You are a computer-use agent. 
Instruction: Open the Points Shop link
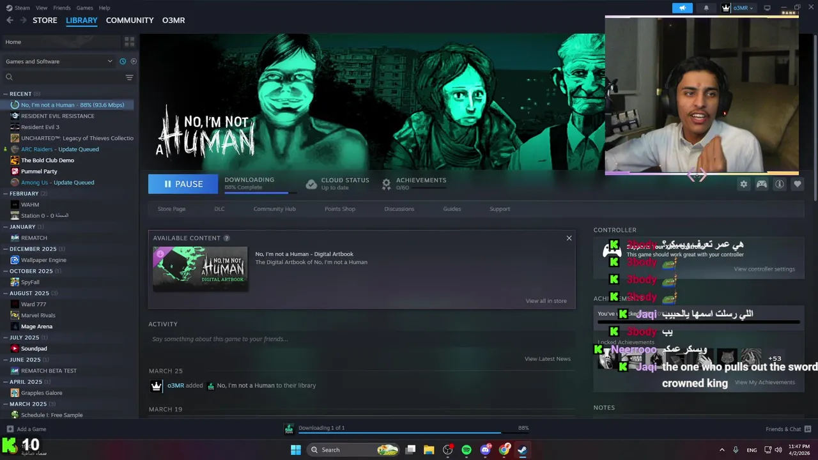pos(339,209)
